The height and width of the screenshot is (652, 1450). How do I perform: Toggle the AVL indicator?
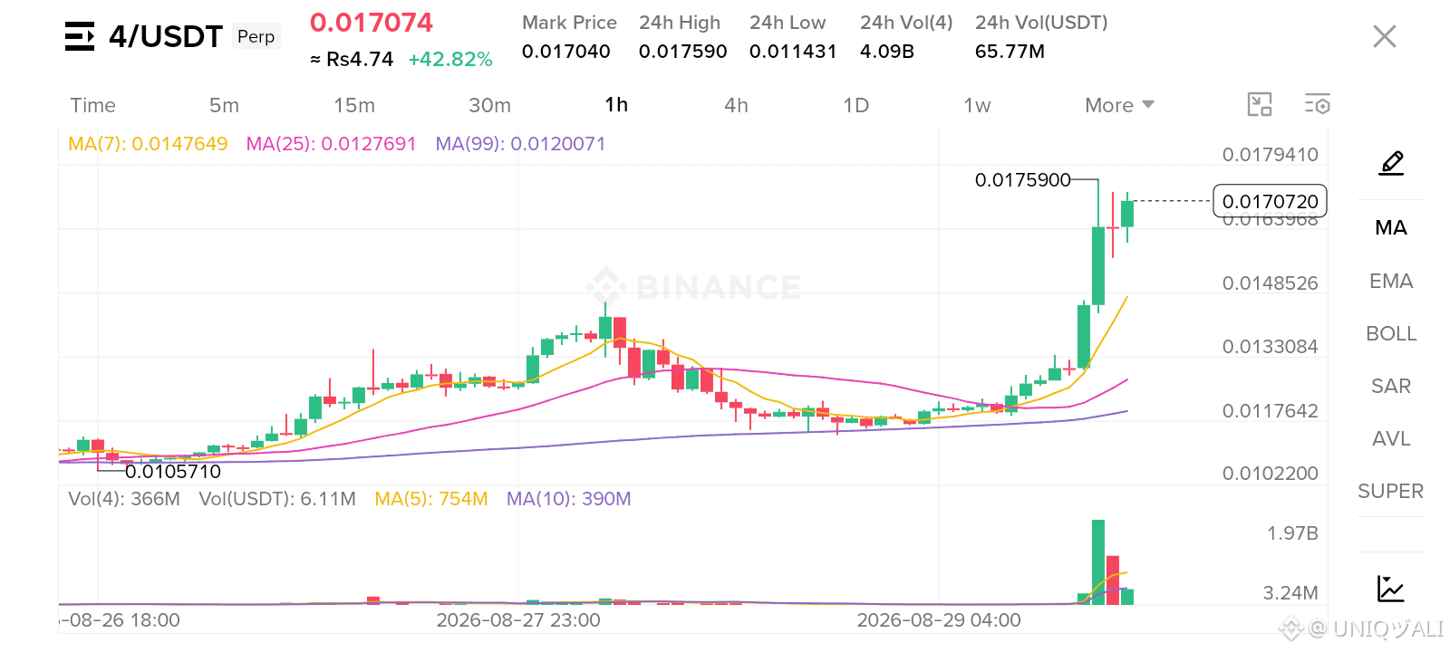click(x=1390, y=438)
